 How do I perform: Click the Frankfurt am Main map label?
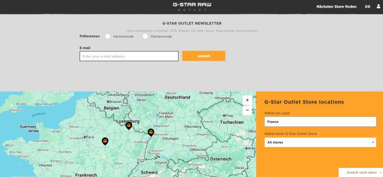[166, 115]
